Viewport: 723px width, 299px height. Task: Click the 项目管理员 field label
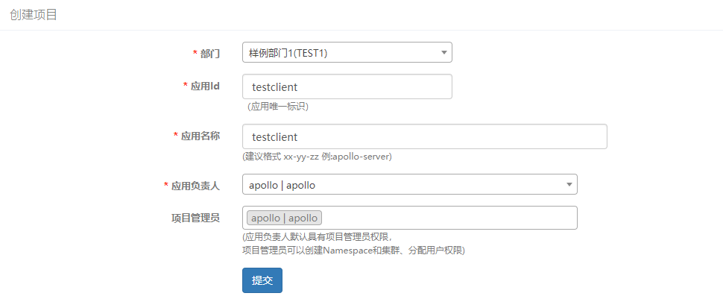[x=195, y=218]
